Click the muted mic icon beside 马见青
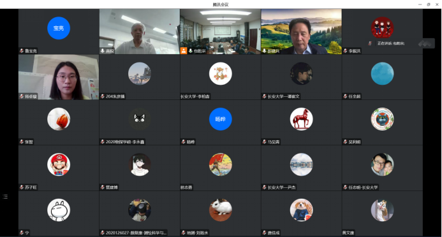The height and width of the screenshot is (237, 442). 265,142
